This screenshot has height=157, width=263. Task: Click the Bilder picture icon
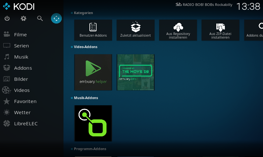7,79
